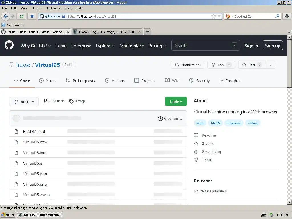
Task: Open the File menu
Action: (4, 8)
